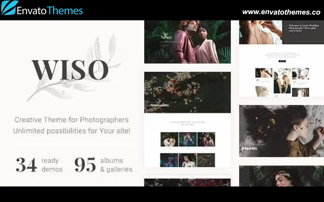Open the www.envatothemes.co link

tap(281, 12)
